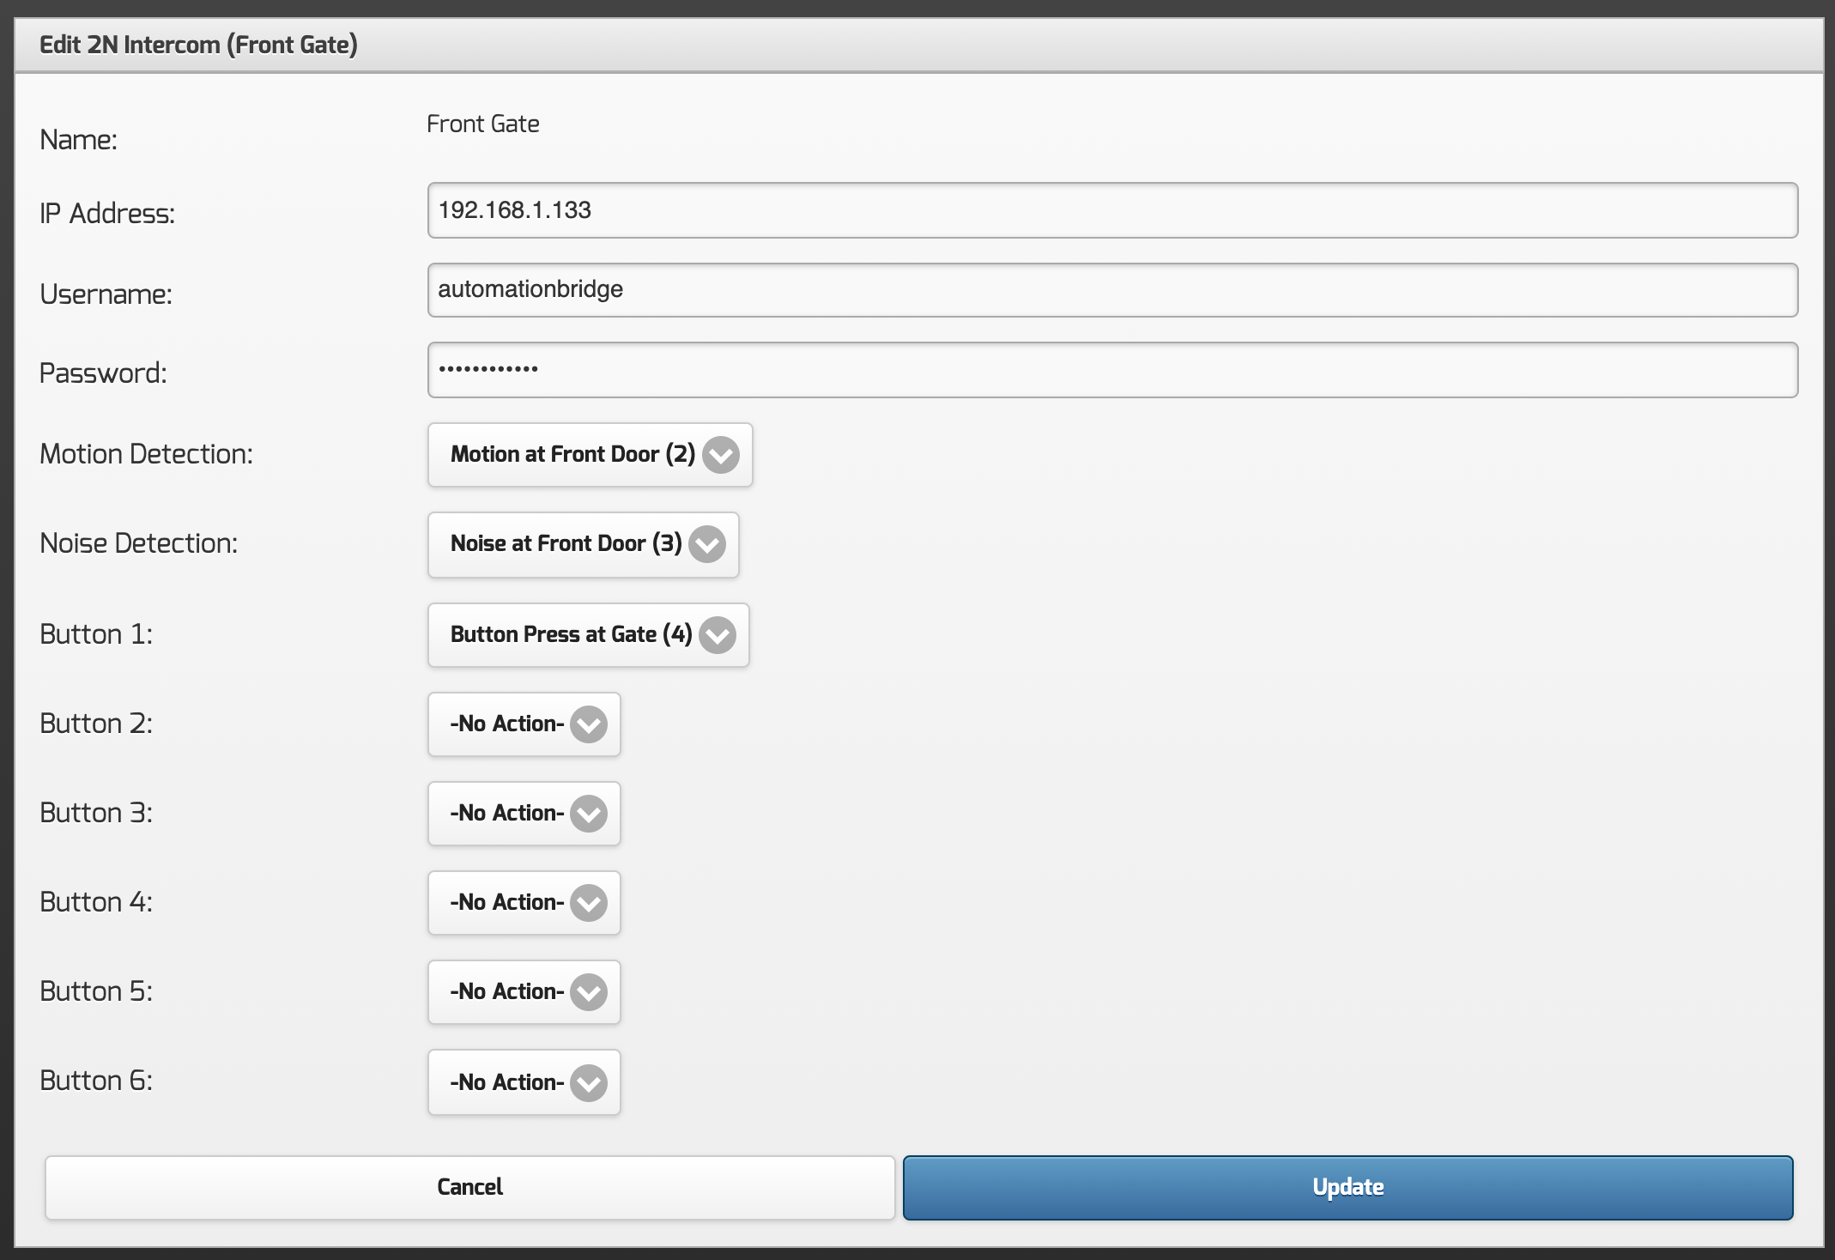This screenshot has height=1260, width=1835.
Task: Expand the Button 6 No Action dropdown
Action: click(506, 1082)
